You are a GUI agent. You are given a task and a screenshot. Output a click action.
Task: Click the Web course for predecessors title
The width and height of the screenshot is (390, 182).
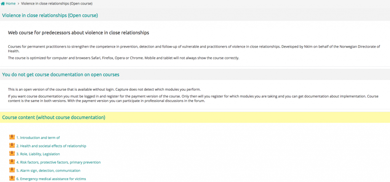pyautogui.click(x=78, y=33)
